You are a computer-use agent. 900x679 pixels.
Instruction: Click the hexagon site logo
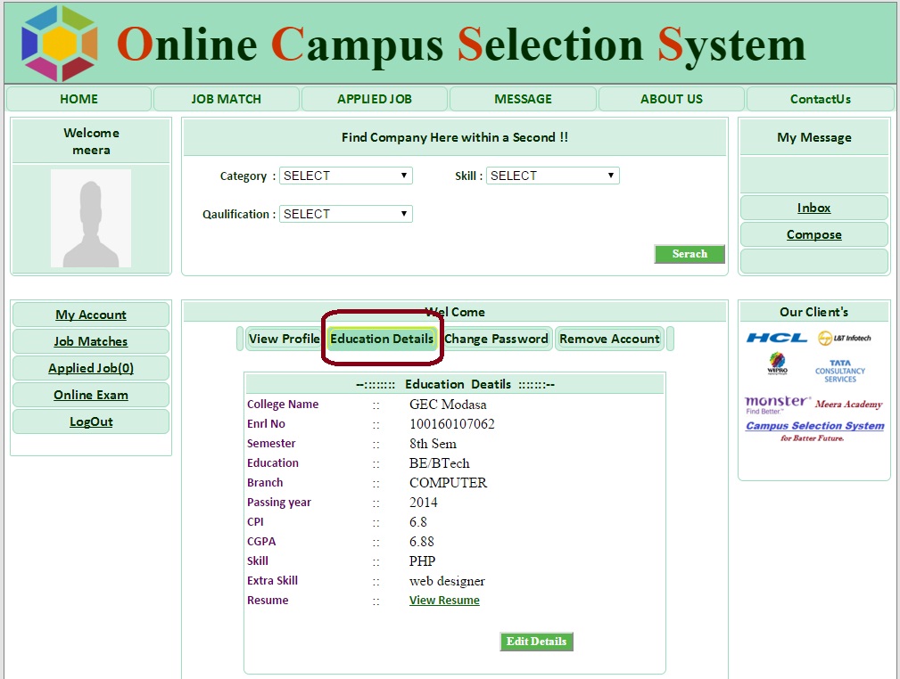pos(60,43)
